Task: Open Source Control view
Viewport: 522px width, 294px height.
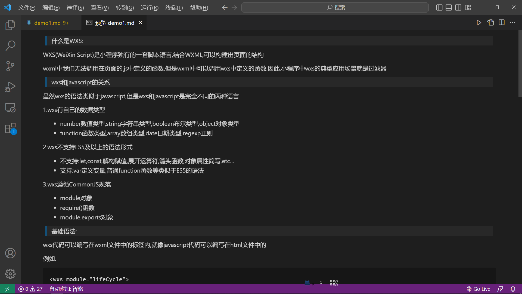Action: [10, 66]
